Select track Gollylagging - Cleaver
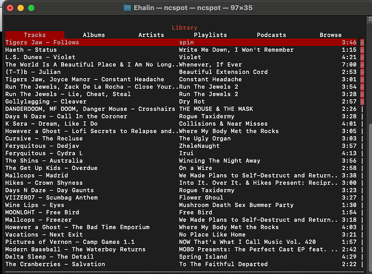Viewport: 372px width, 274px height. pyautogui.click(x=181, y=101)
